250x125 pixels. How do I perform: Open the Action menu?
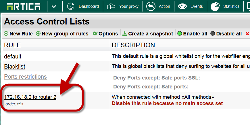pyautogui.click(x=164, y=7)
